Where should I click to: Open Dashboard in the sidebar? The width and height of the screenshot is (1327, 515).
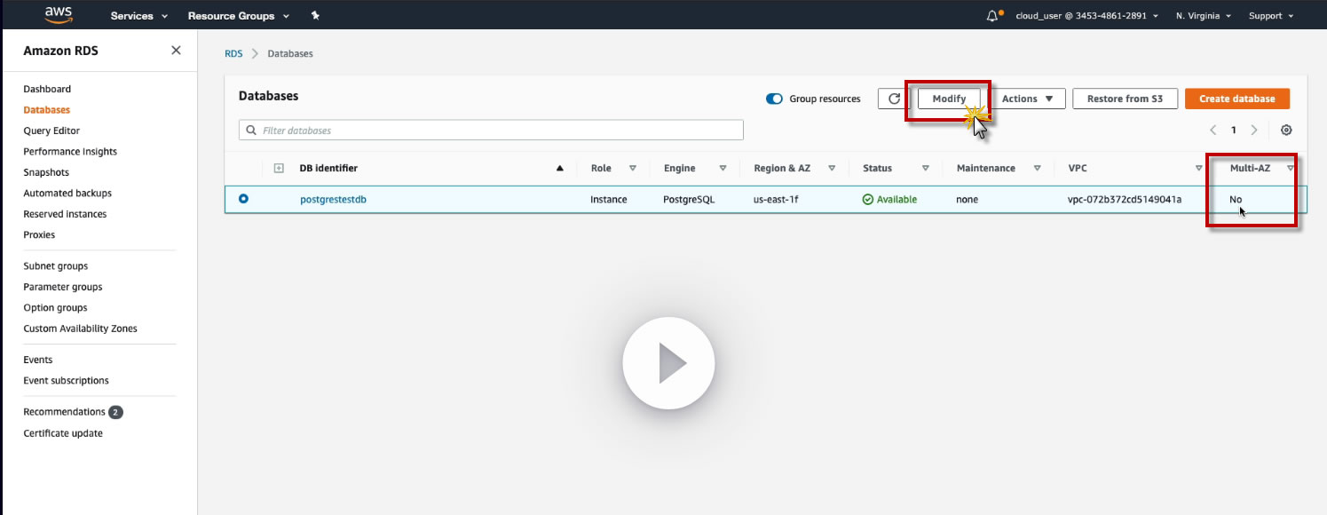click(x=47, y=89)
